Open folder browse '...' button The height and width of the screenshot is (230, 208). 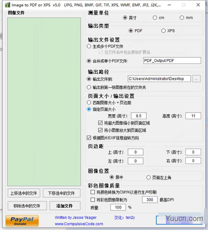tap(196, 79)
